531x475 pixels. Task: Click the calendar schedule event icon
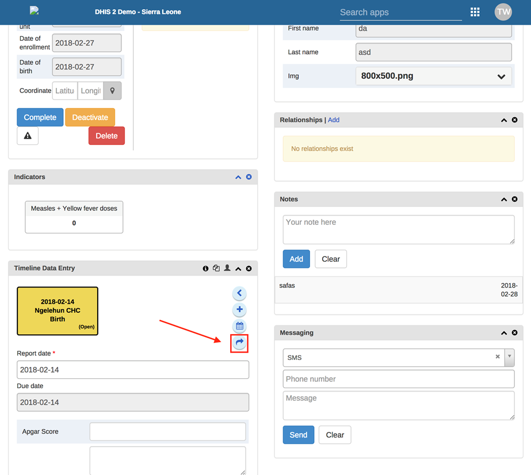[239, 326]
